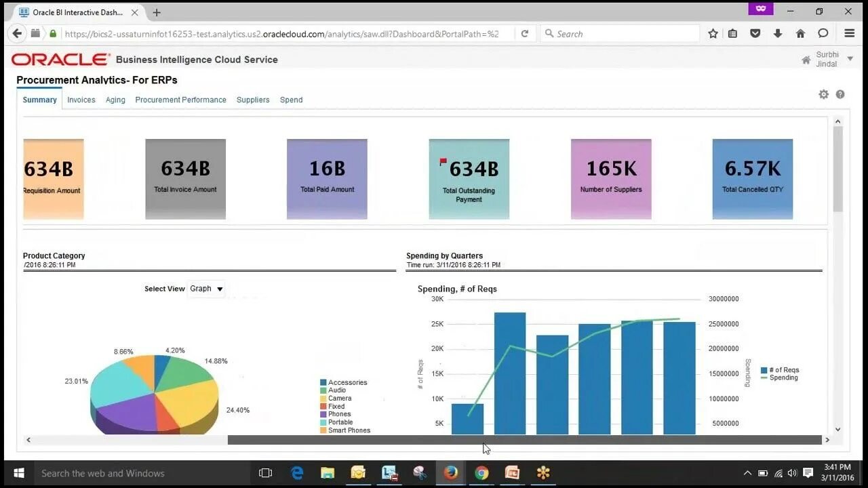Expand the Surbhi Jindal user menu arrow
Screen dimensions: 868x488
[x=850, y=59]
